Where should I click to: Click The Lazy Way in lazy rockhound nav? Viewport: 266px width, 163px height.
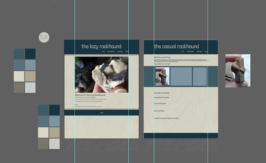click(120, 51)
